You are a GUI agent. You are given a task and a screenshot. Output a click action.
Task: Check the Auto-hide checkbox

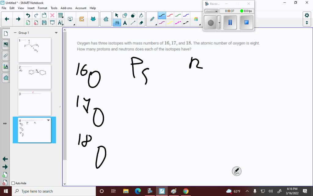(x=13, y=183)
